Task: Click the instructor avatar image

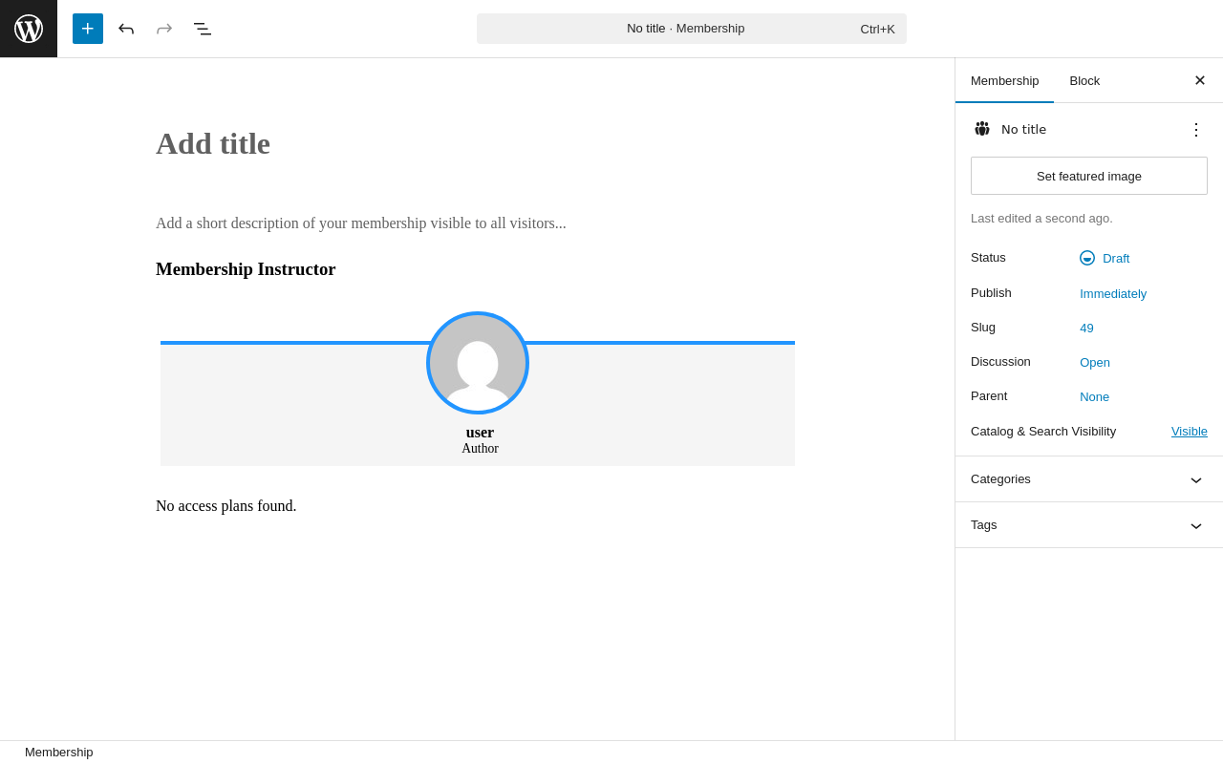Action: [478, 363]
